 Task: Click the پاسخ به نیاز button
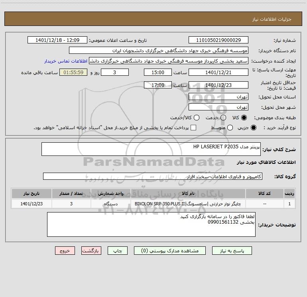tap(232, 251)
